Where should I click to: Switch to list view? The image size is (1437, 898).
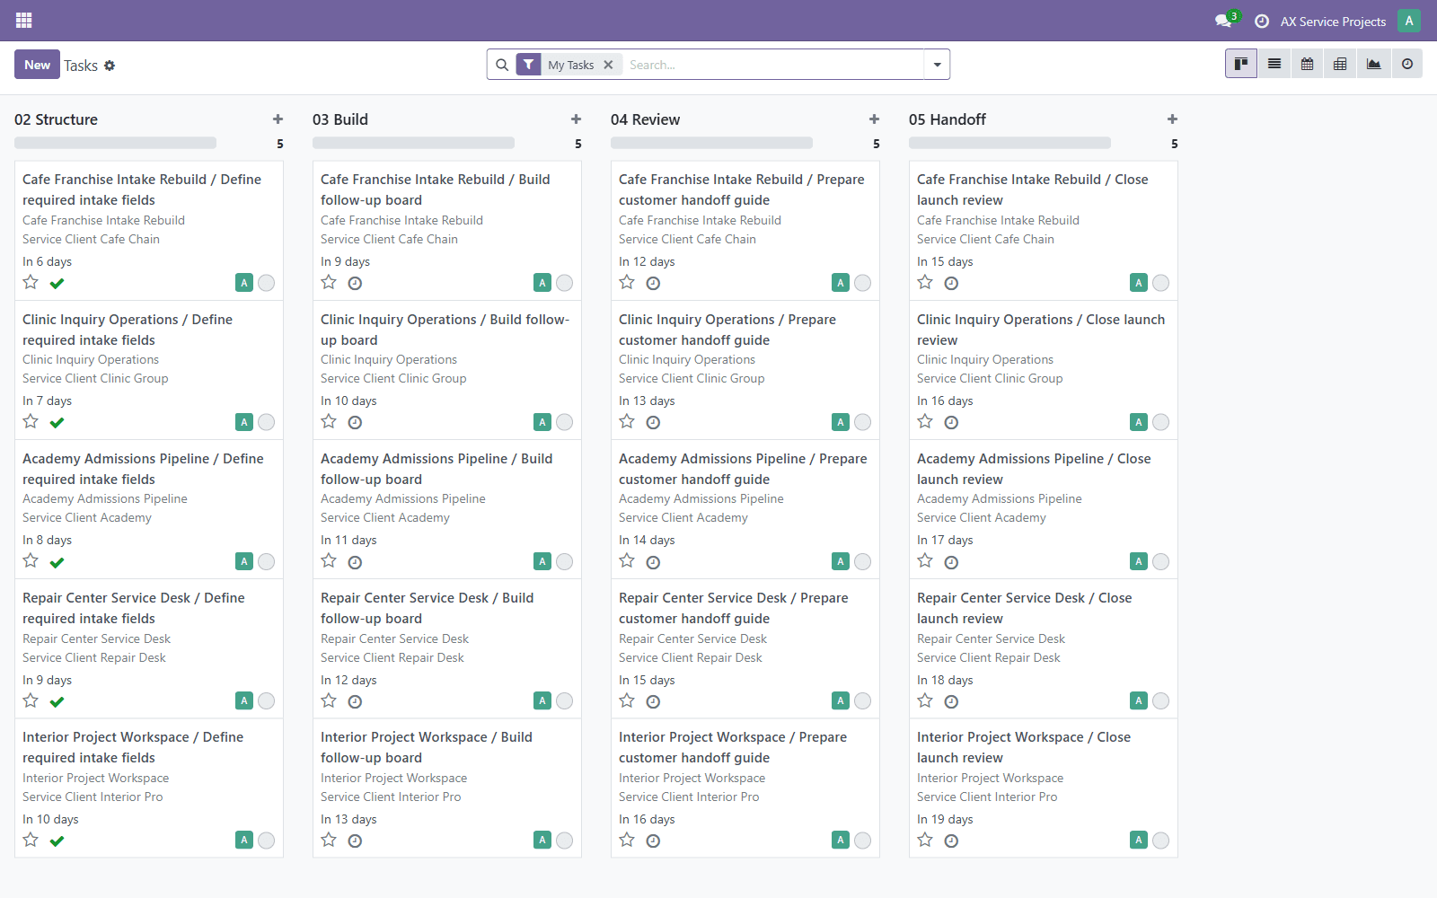pos(1274,64)
